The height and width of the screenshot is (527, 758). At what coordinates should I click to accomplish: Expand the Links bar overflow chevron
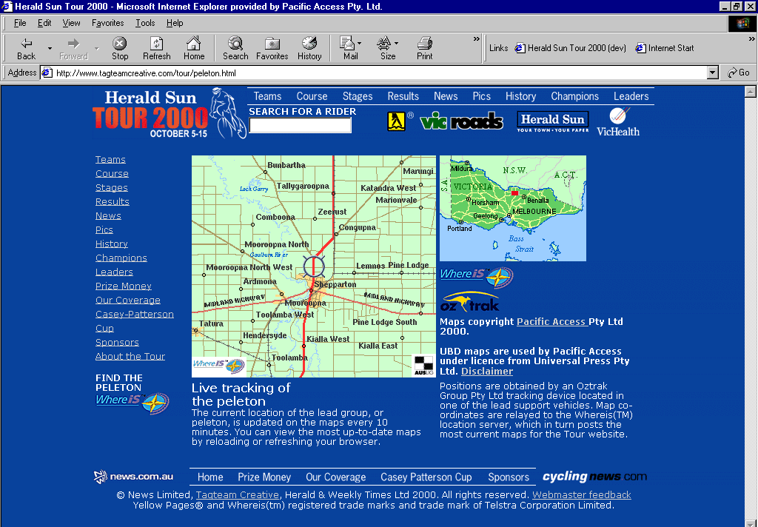[x=752, y=39]
